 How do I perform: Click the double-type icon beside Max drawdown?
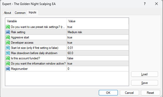click(x=8, y=53)
